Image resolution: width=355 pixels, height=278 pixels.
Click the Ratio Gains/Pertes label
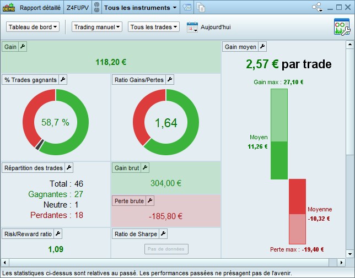[139, 80]
